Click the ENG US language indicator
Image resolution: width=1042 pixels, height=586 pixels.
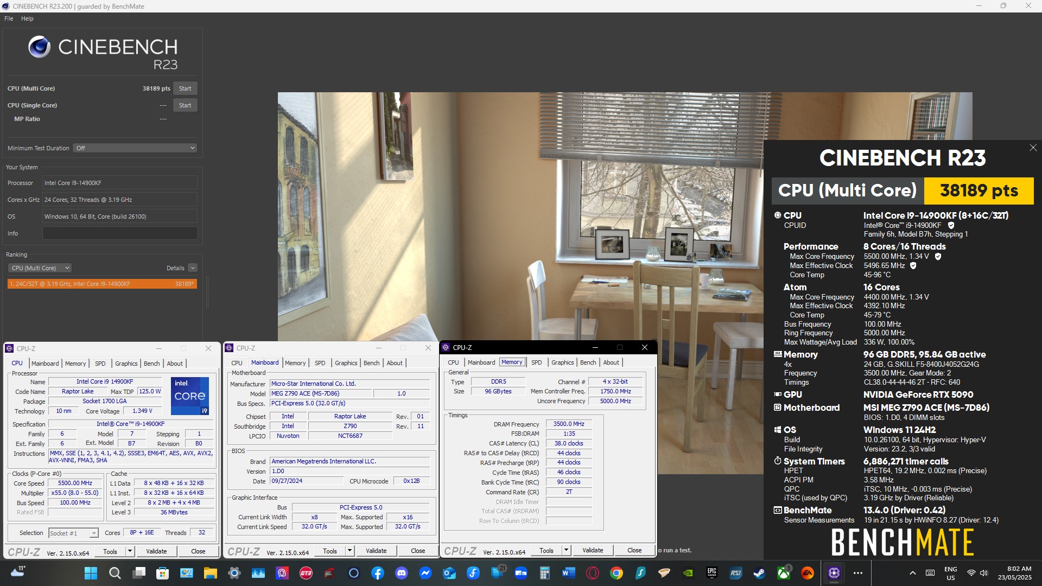click(951, 573)
